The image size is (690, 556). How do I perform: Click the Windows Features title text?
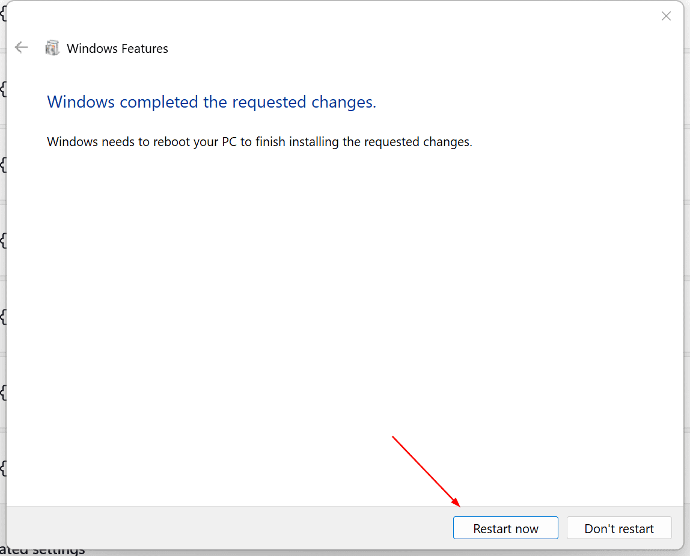[x=117, y=49]
